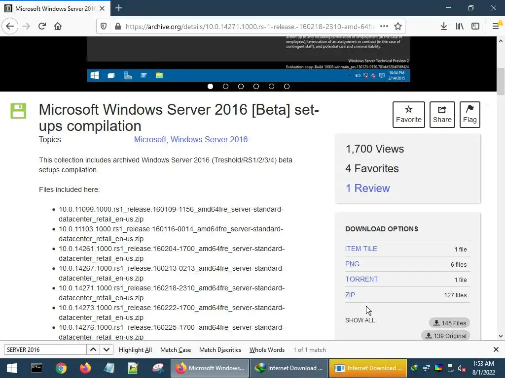505x378 pixels.
Task: Reload the current page
Action: click(x=42, y=26)
